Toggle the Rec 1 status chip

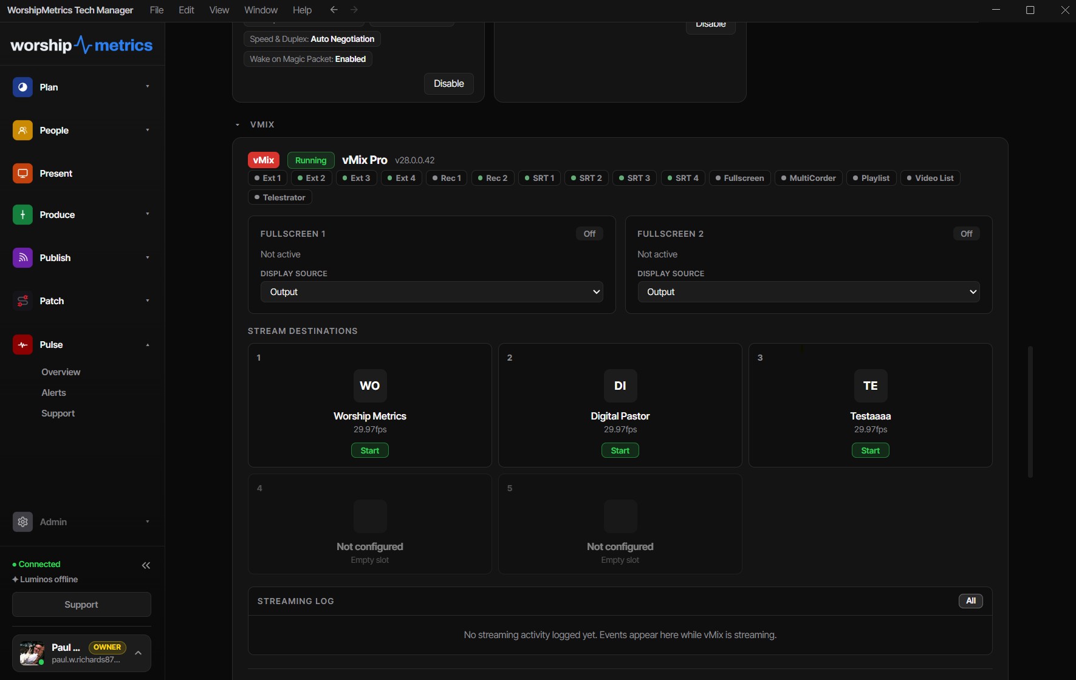pos(447,178)
